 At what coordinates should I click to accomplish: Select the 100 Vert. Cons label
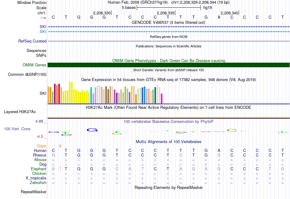[x=17, y=129]
